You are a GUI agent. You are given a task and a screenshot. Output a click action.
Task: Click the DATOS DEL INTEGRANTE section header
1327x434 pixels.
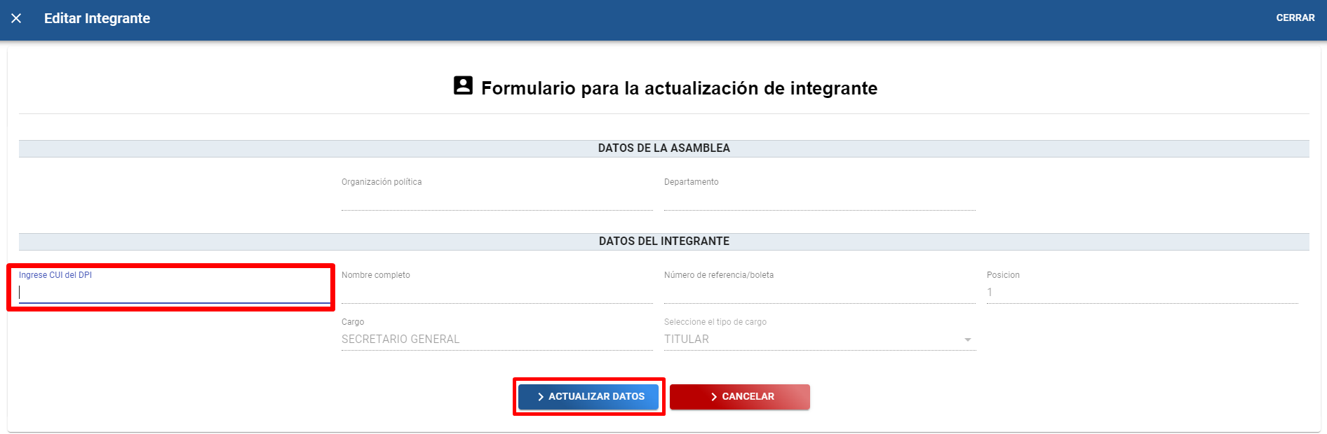pos(663,241)
